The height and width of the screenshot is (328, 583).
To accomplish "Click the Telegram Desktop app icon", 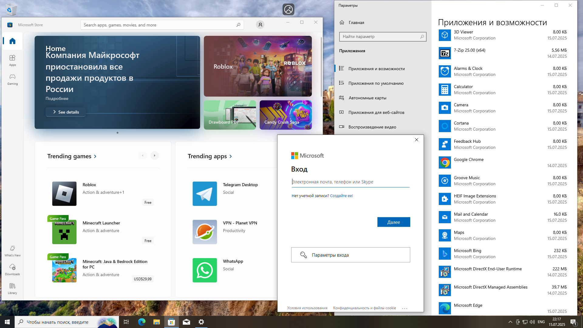I will click(x=205, y=194).
